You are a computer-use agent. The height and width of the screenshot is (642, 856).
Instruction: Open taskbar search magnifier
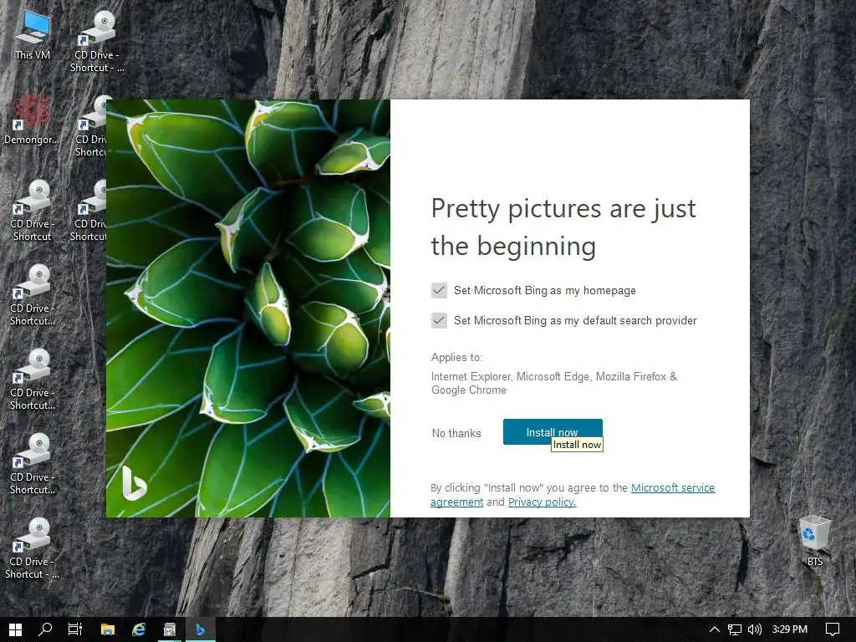click(45, 629)
